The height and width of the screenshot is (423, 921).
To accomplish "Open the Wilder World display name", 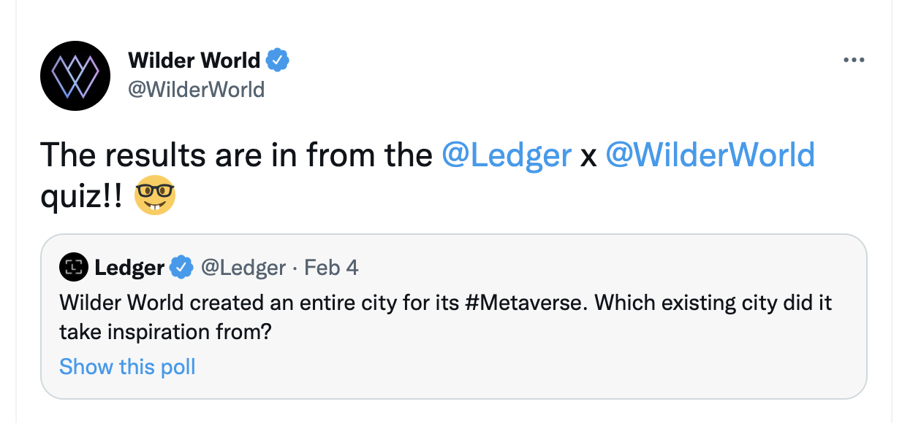I will (194, 61).
